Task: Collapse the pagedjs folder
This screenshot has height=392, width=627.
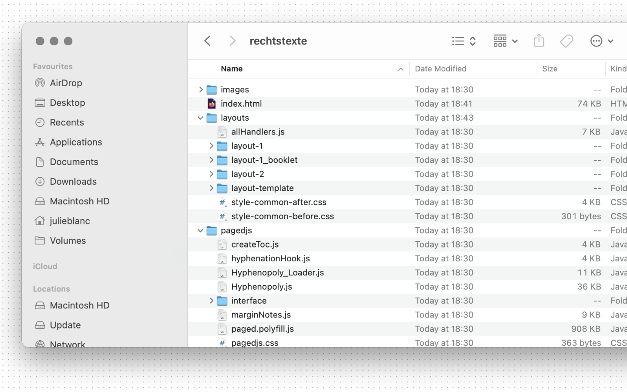Action: pos(200,230)
